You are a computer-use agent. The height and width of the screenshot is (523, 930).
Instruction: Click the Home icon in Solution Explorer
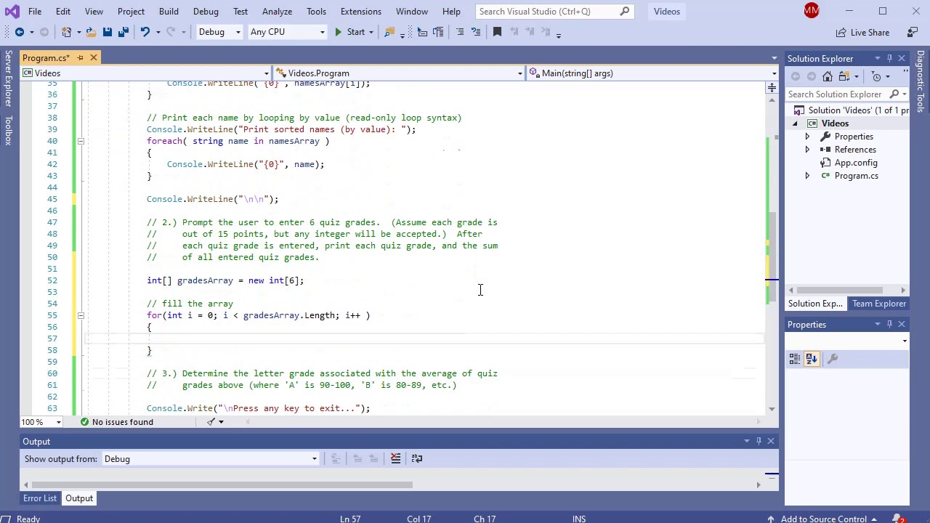click(x=828, y=76)
